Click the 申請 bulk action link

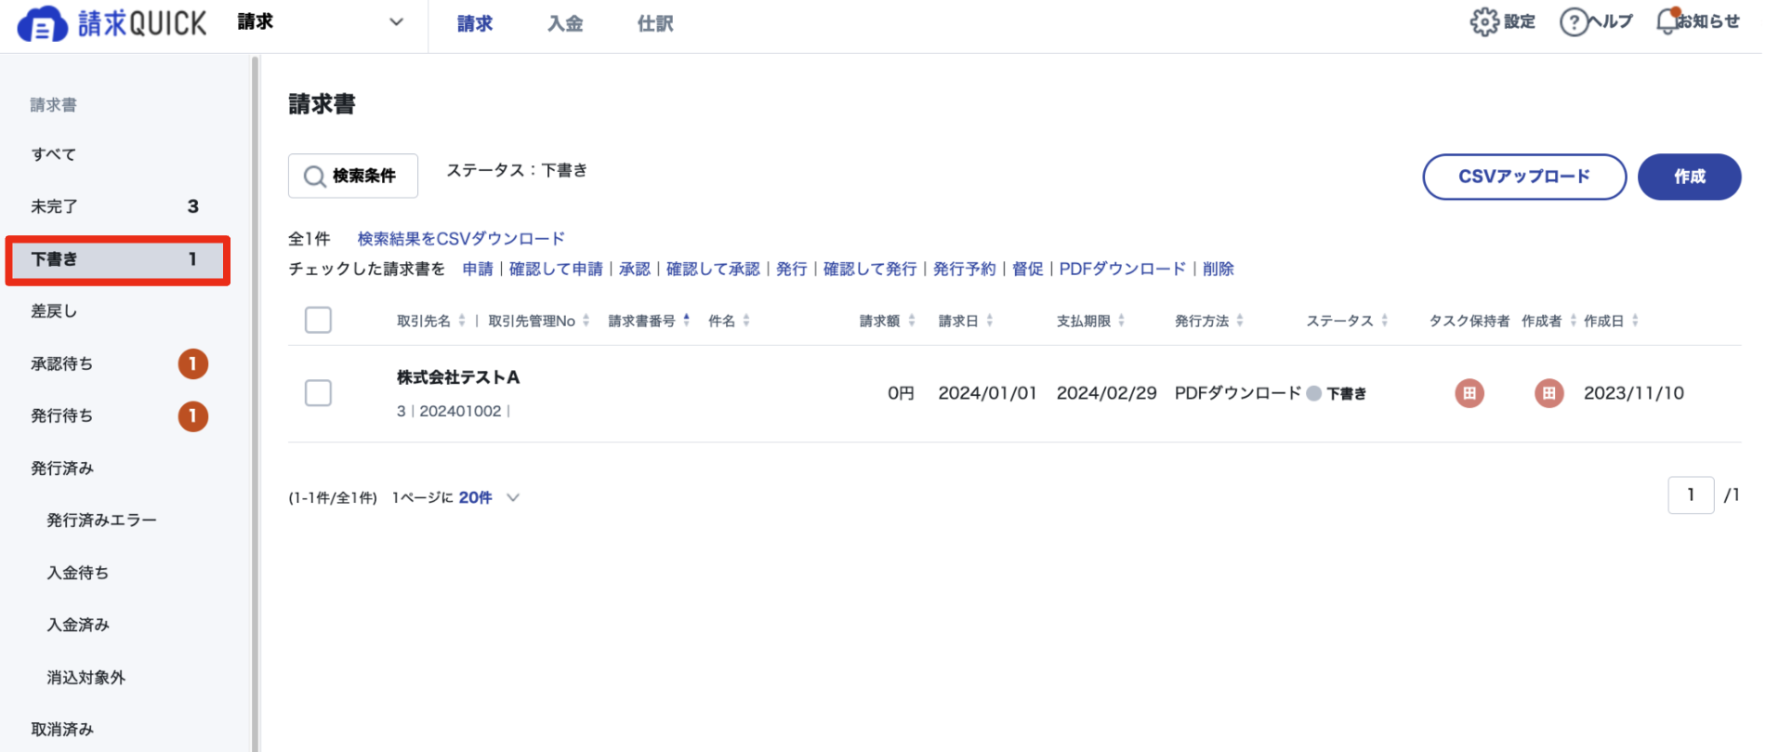[x=478, y=269]
